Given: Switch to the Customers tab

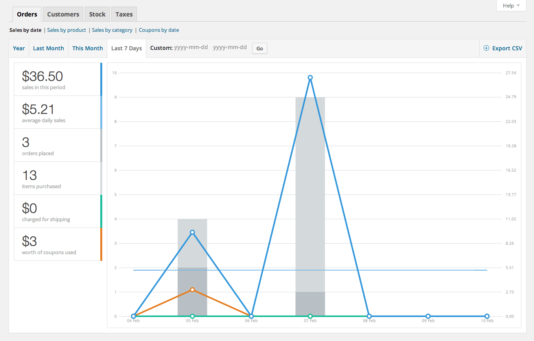Looking at the screenshot, I should click(x=63, y=14).
